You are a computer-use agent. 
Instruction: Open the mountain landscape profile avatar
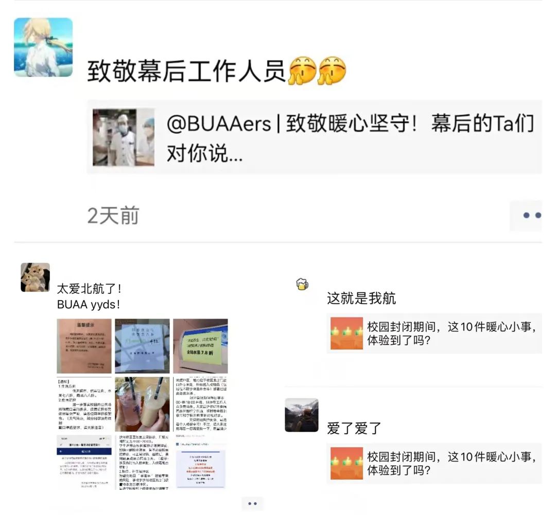point(302,415)
